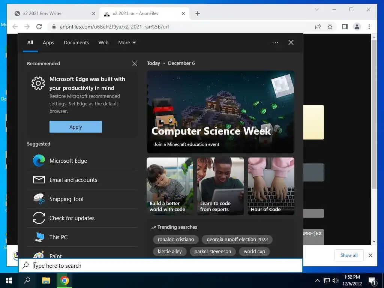Click the Chrome icon in the taskbar
The width and height of the screenshot is (384, 288).
(x=64, y=280)
